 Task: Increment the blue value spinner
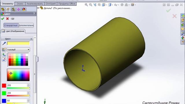pos(28,100)
